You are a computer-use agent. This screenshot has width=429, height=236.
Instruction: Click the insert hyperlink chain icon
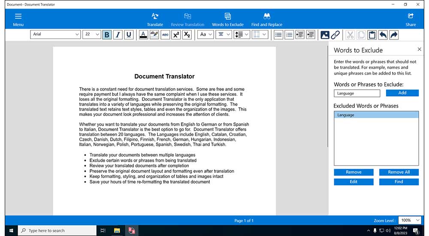[335, 34]
